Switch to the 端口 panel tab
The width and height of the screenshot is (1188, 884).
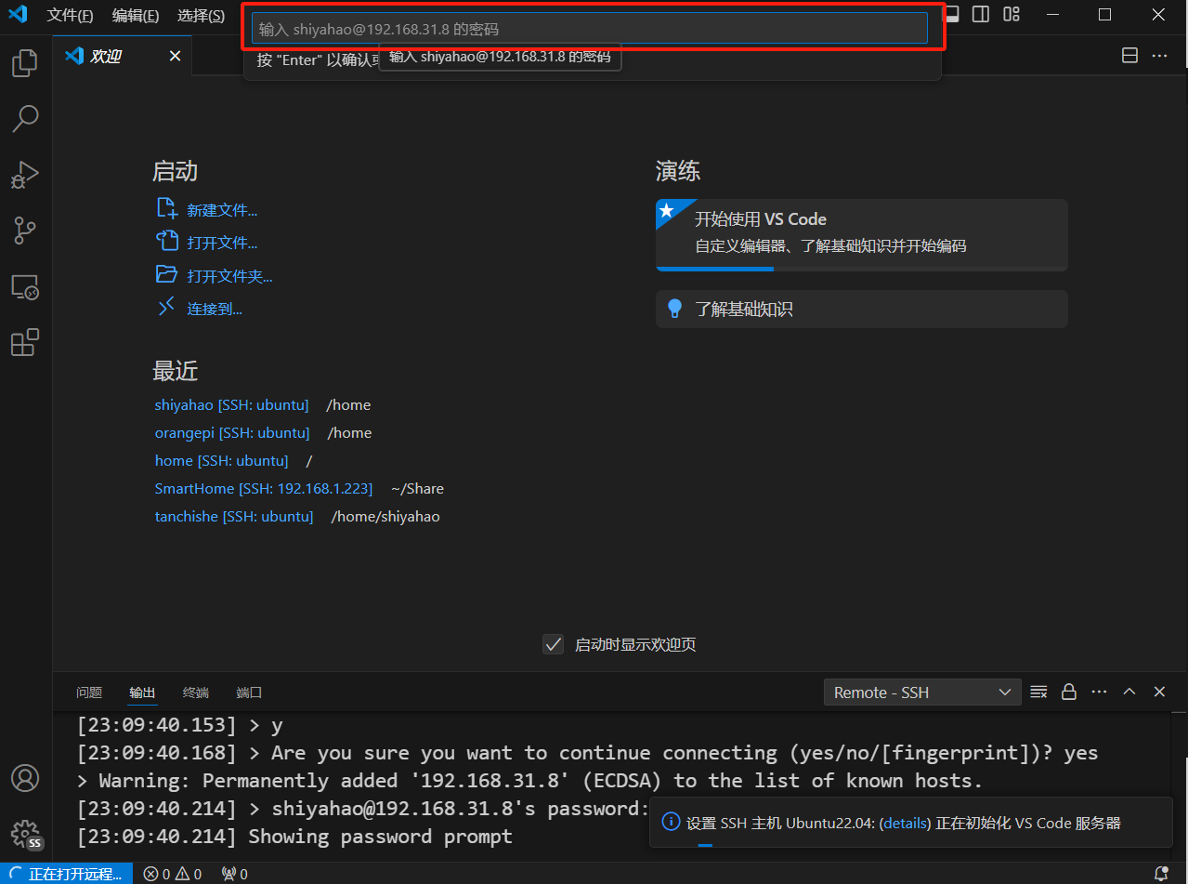[x=250, y=693]
